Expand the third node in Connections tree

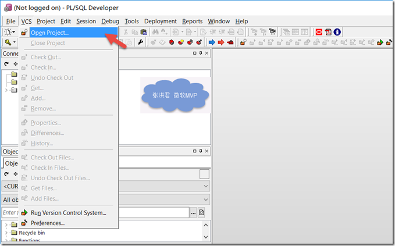[x=6, y=90]
